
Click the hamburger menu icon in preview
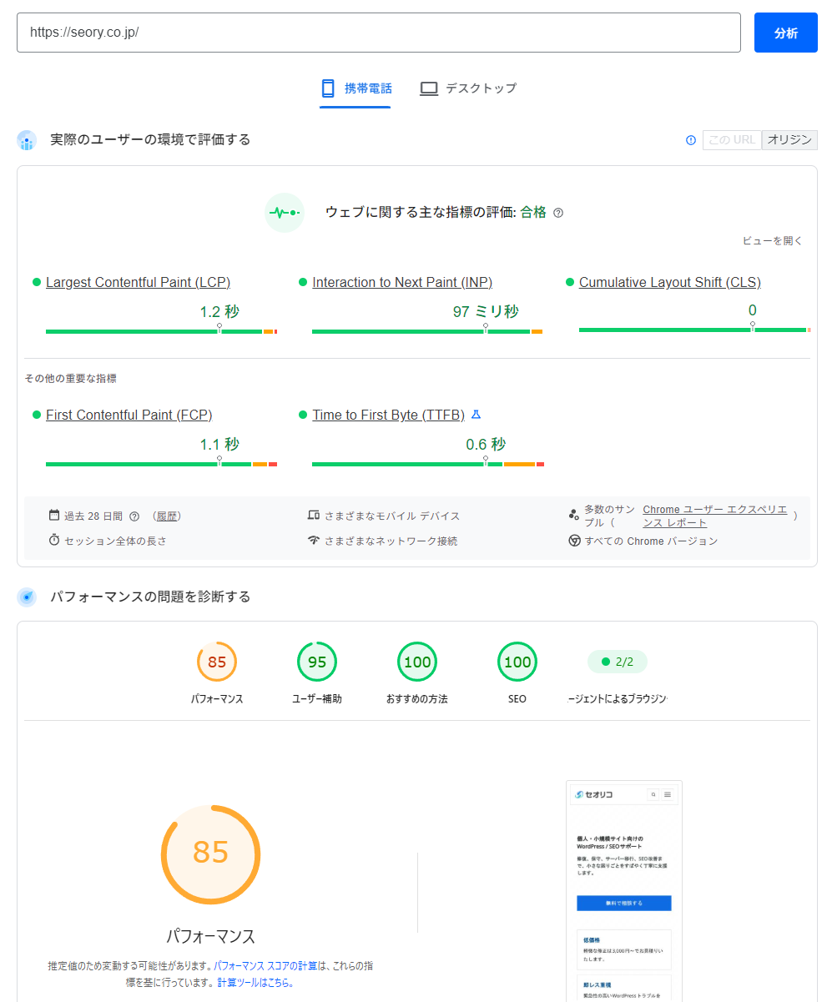668,794
